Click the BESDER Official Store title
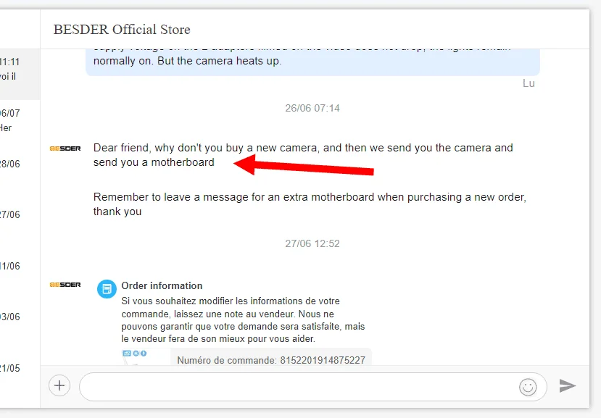Viewport: 601px width, 418px height. (x=122, y=30)
